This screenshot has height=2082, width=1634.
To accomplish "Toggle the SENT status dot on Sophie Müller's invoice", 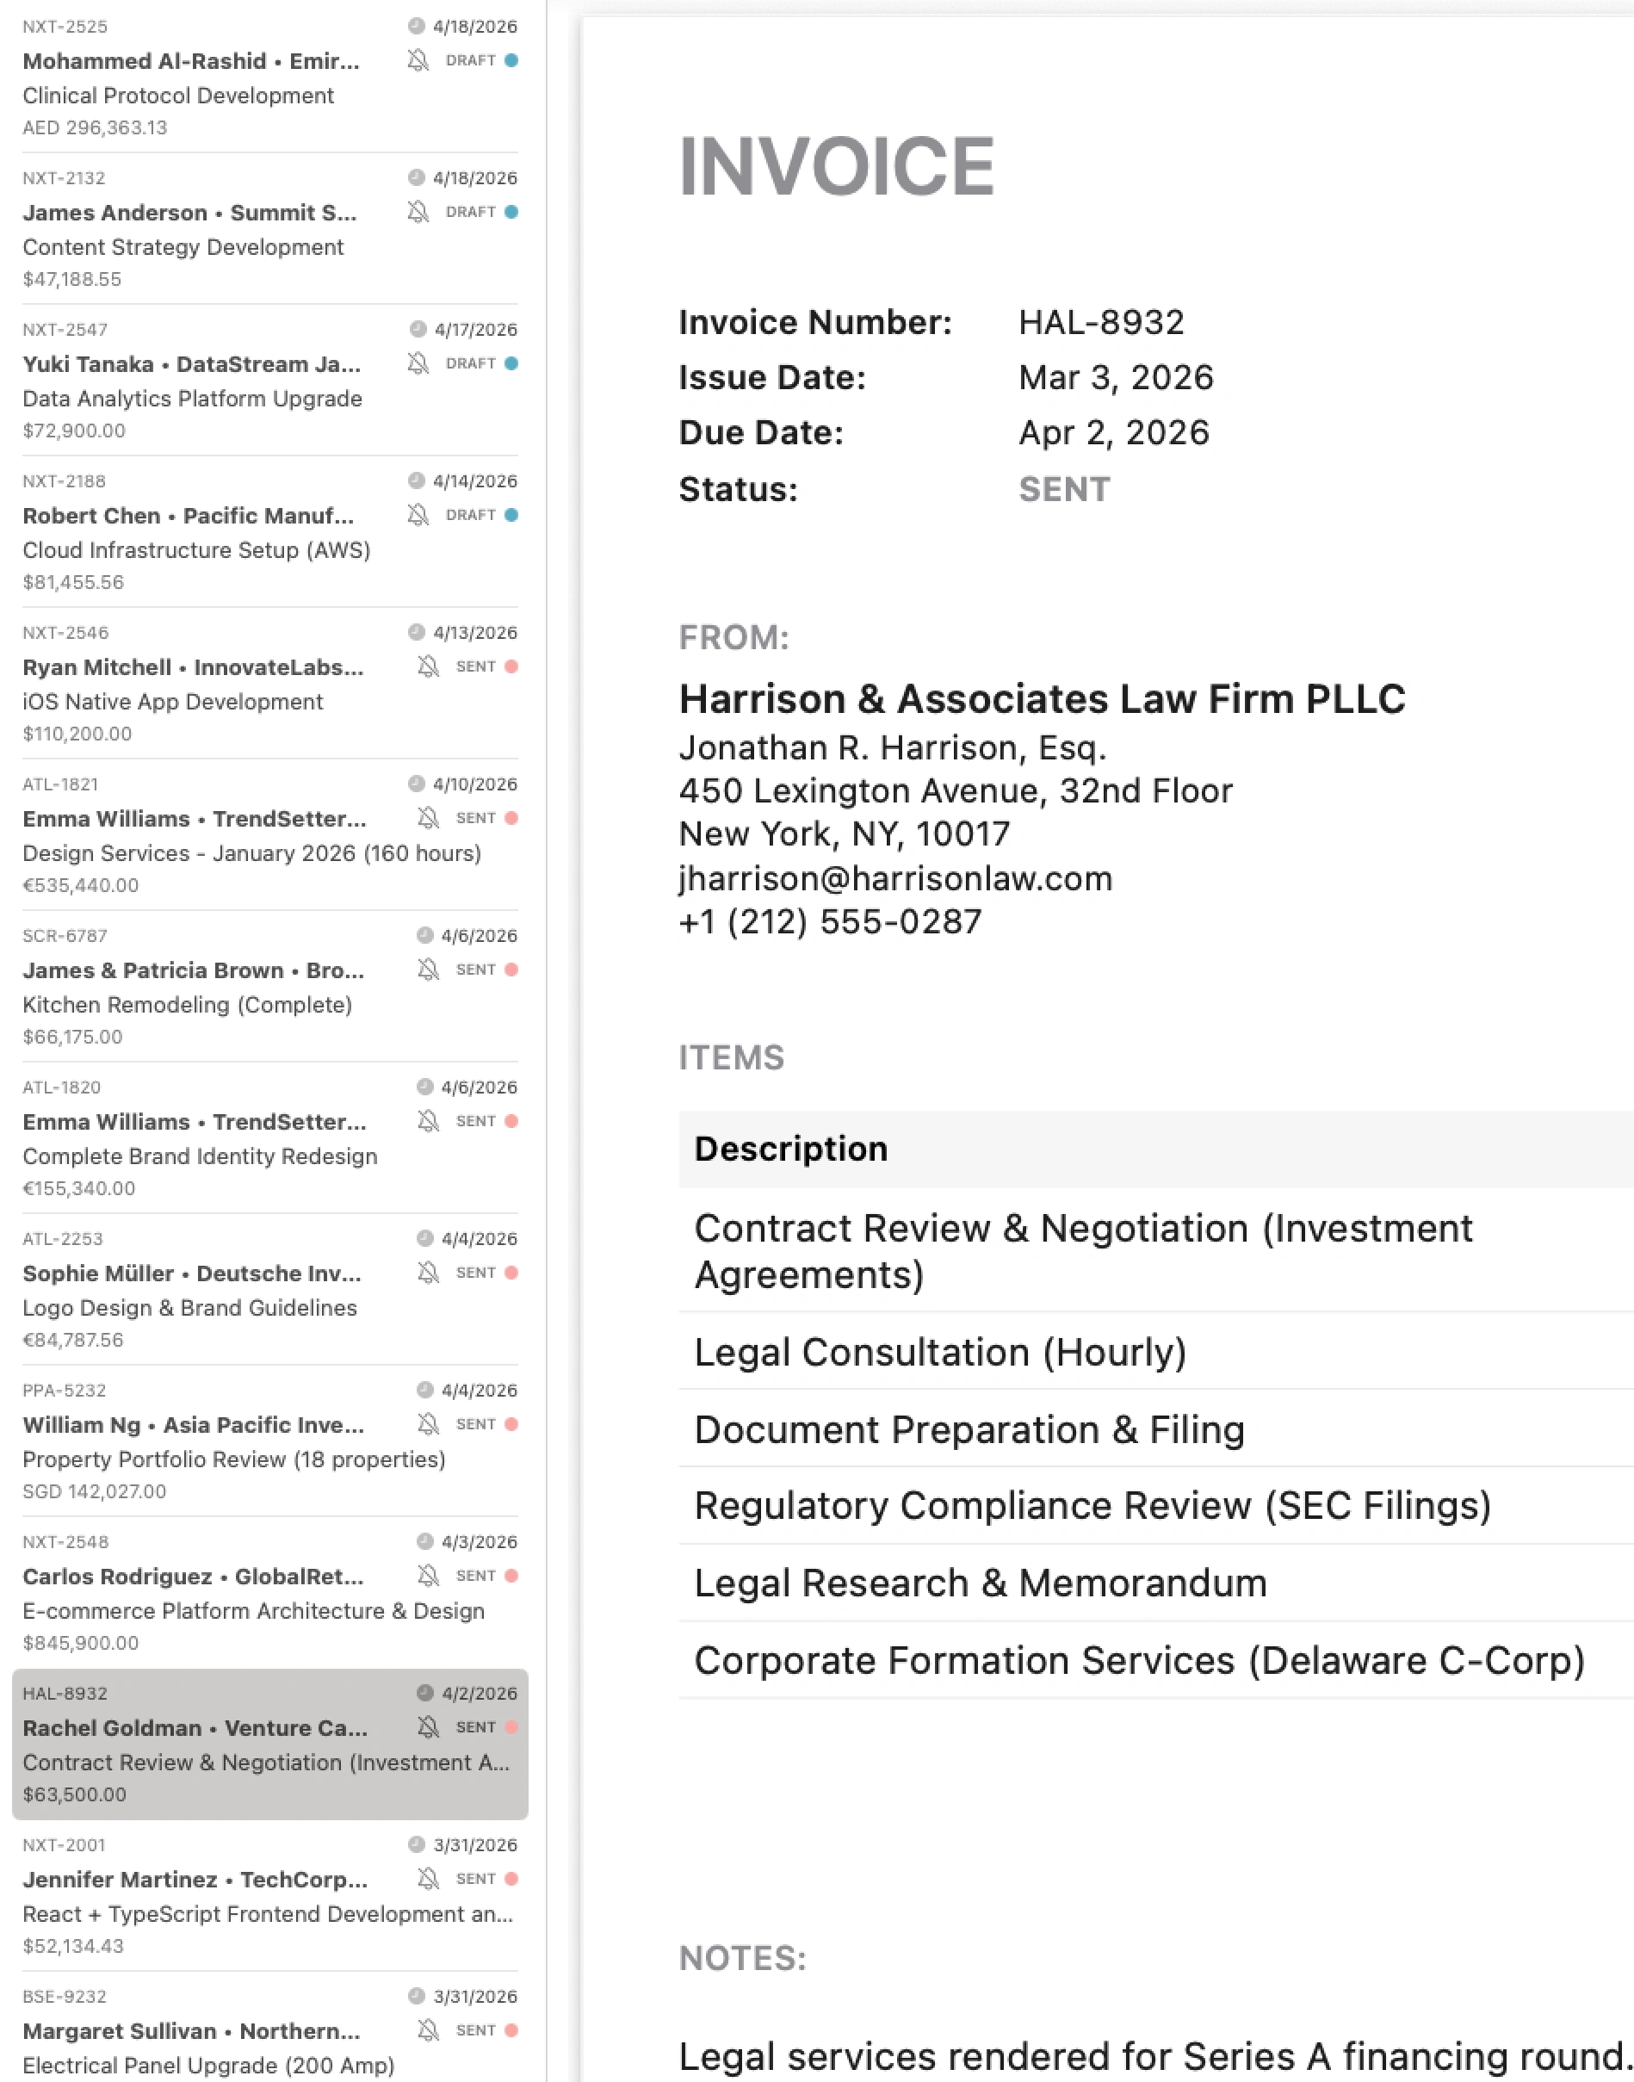I will (x=513, y=1273).
